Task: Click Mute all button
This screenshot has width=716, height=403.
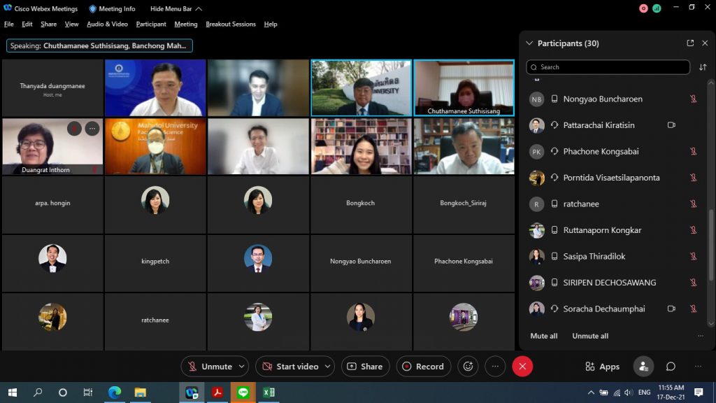Action: (x=544, y=336)
